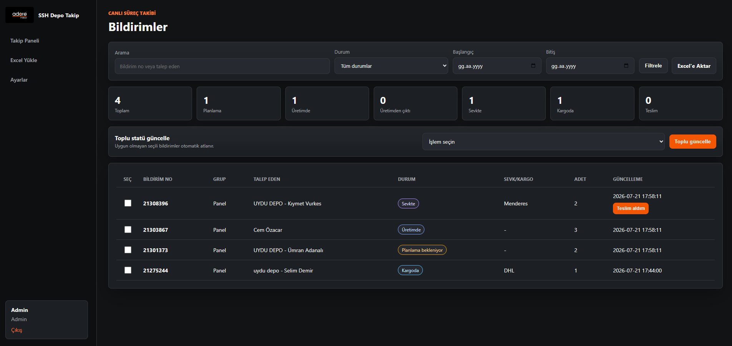Viewport: 732px width, 346px height.
Task: Tick checkbox for notification 21275244
Action: coord(128,270)
